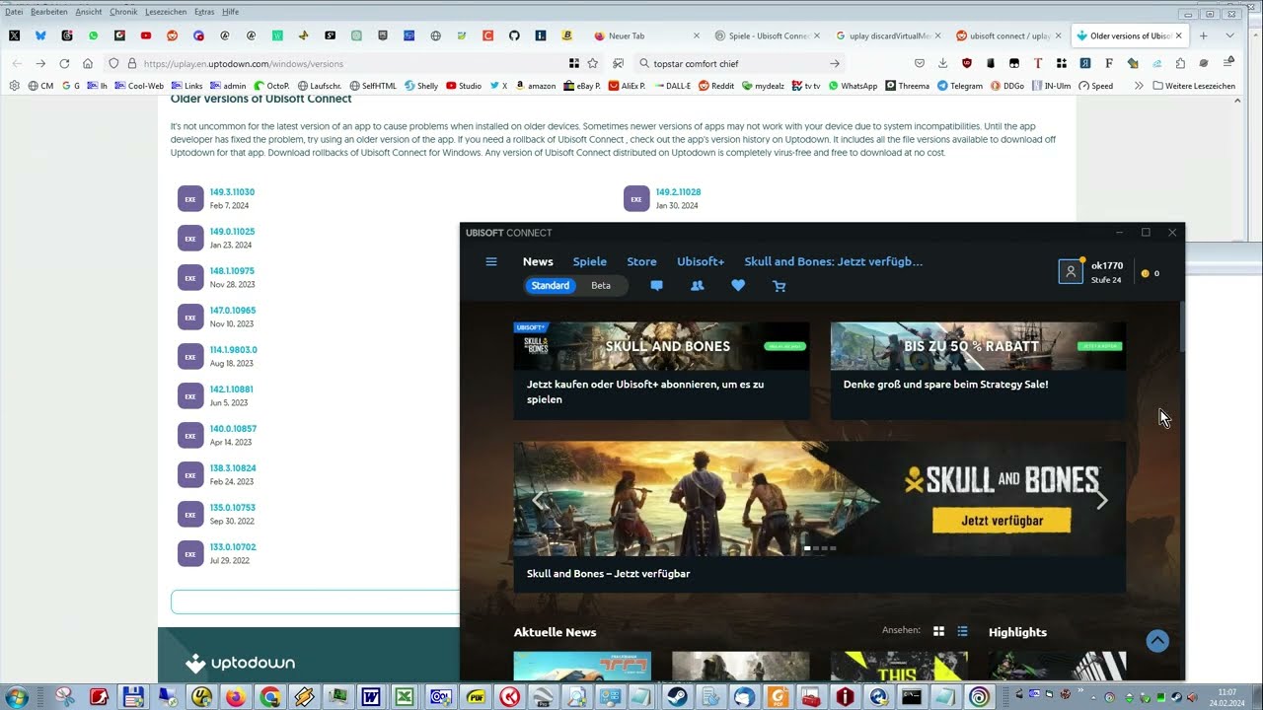The width and height of the screenshot is (1263, 710).
Task: Open the Extras menu
Action: (x=204, y=12)
